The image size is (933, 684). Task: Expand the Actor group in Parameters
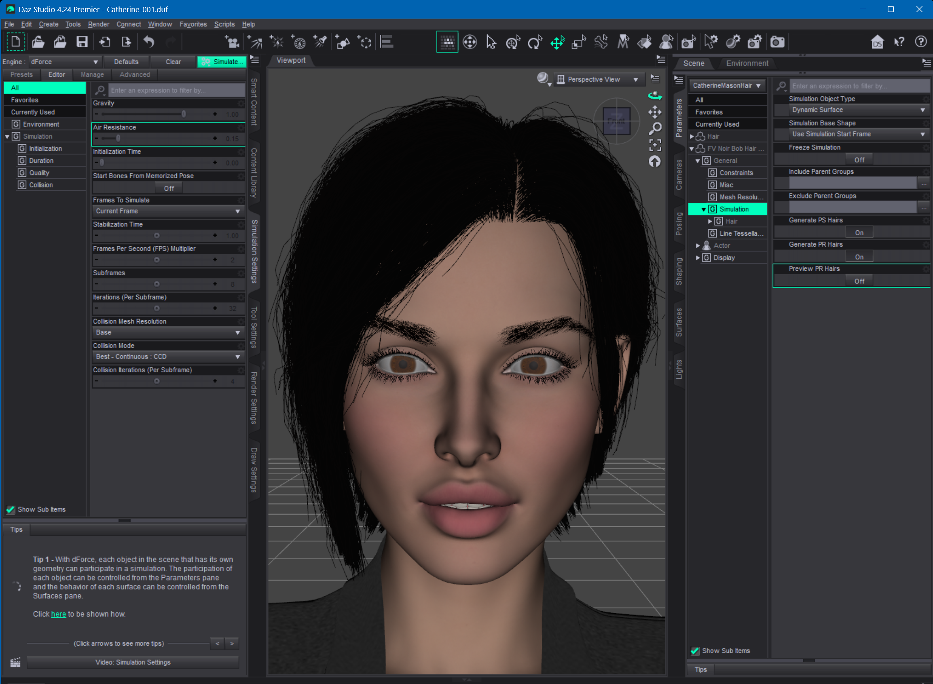click(x=698, y=245)
